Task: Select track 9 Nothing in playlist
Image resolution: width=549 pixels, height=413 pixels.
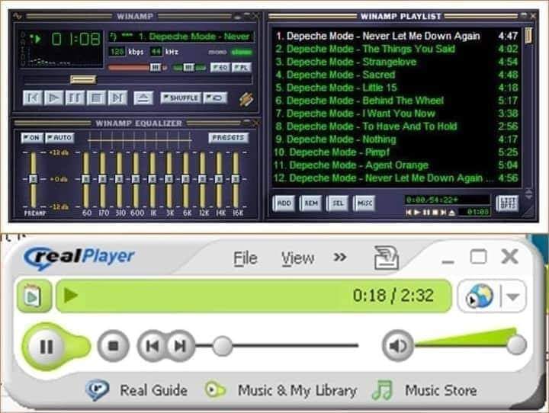Action: [x=396, y=139]
